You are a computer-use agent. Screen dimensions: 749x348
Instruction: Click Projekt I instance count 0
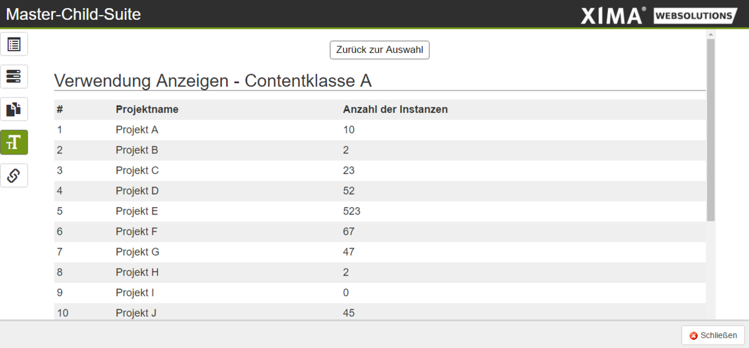(346, 292)
